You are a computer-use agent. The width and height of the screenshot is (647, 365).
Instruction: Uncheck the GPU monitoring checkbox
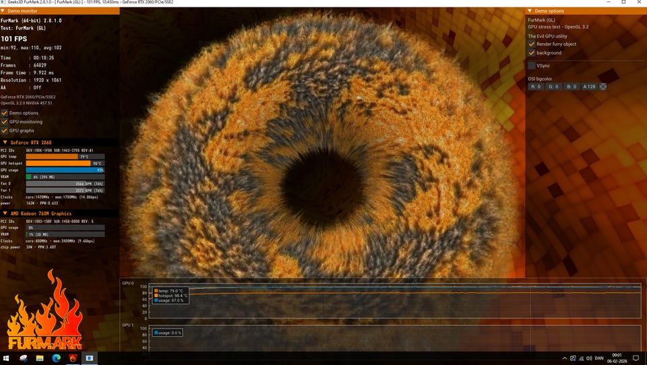coord(4,122)
